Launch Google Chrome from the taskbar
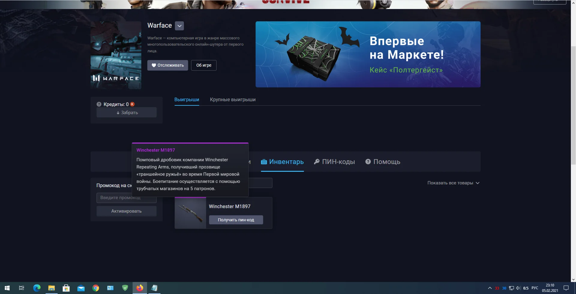Screen dimensions: 576x294 click(95, 288)
